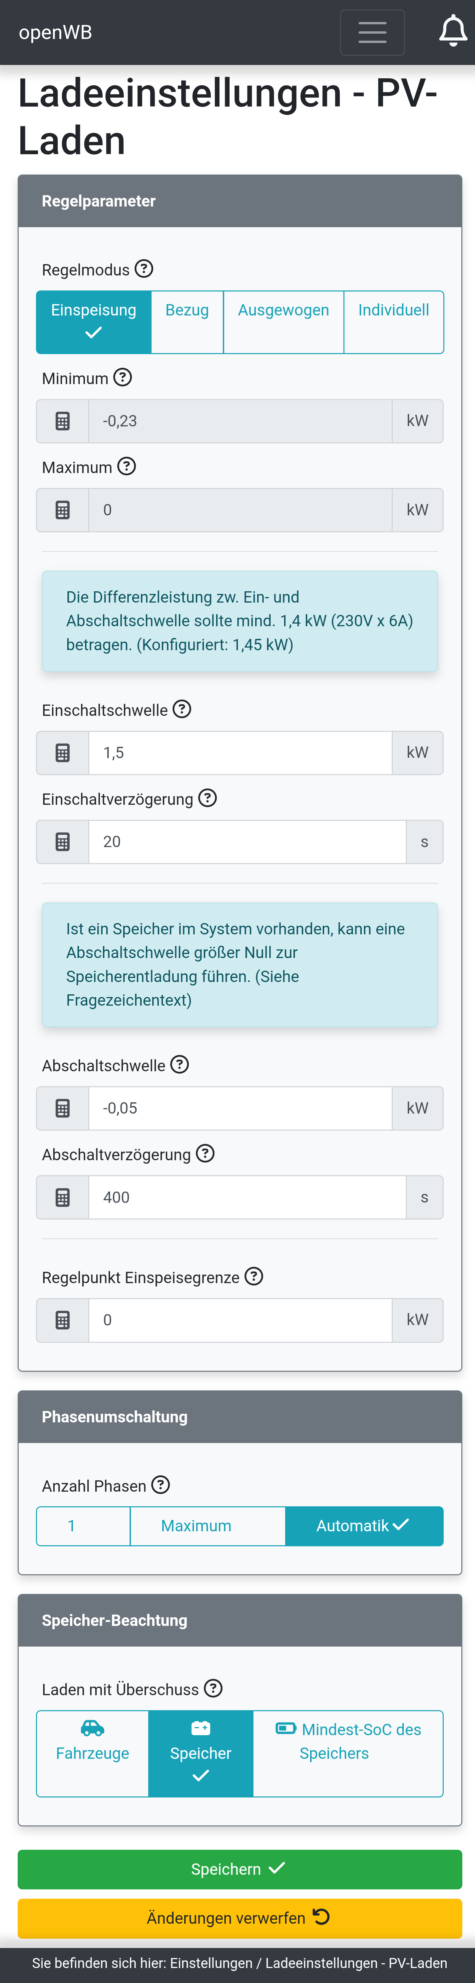
Task: Click calculator icon beside Abschaltverzögerung field
Action: [x=62, y=1197]
